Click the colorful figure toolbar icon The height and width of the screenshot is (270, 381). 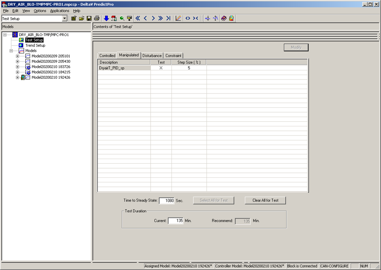(x=231, y=18)
